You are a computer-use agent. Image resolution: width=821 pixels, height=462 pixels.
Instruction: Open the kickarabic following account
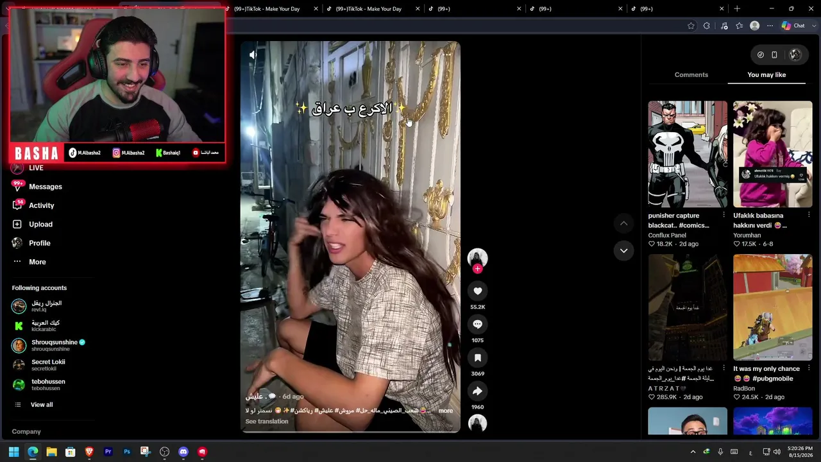tap(36, 326)
